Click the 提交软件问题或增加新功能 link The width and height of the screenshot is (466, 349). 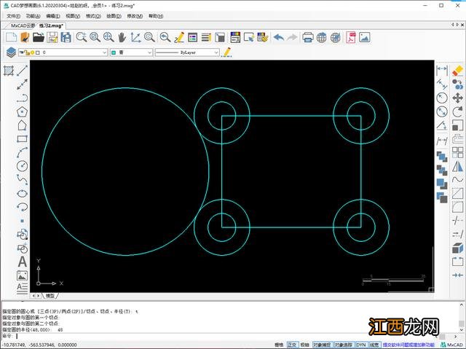pyautogui.click(x=410, y=345)
